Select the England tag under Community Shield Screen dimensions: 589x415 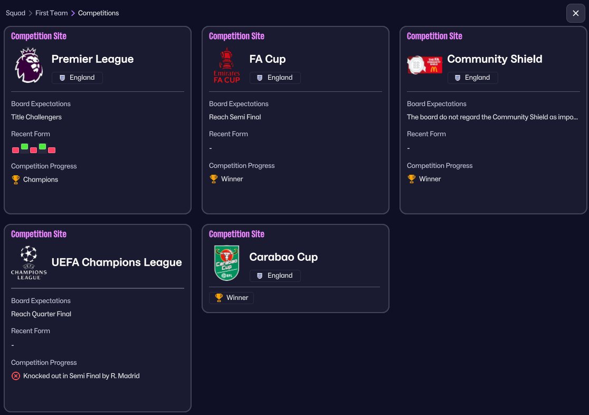(x=472, y=78)
